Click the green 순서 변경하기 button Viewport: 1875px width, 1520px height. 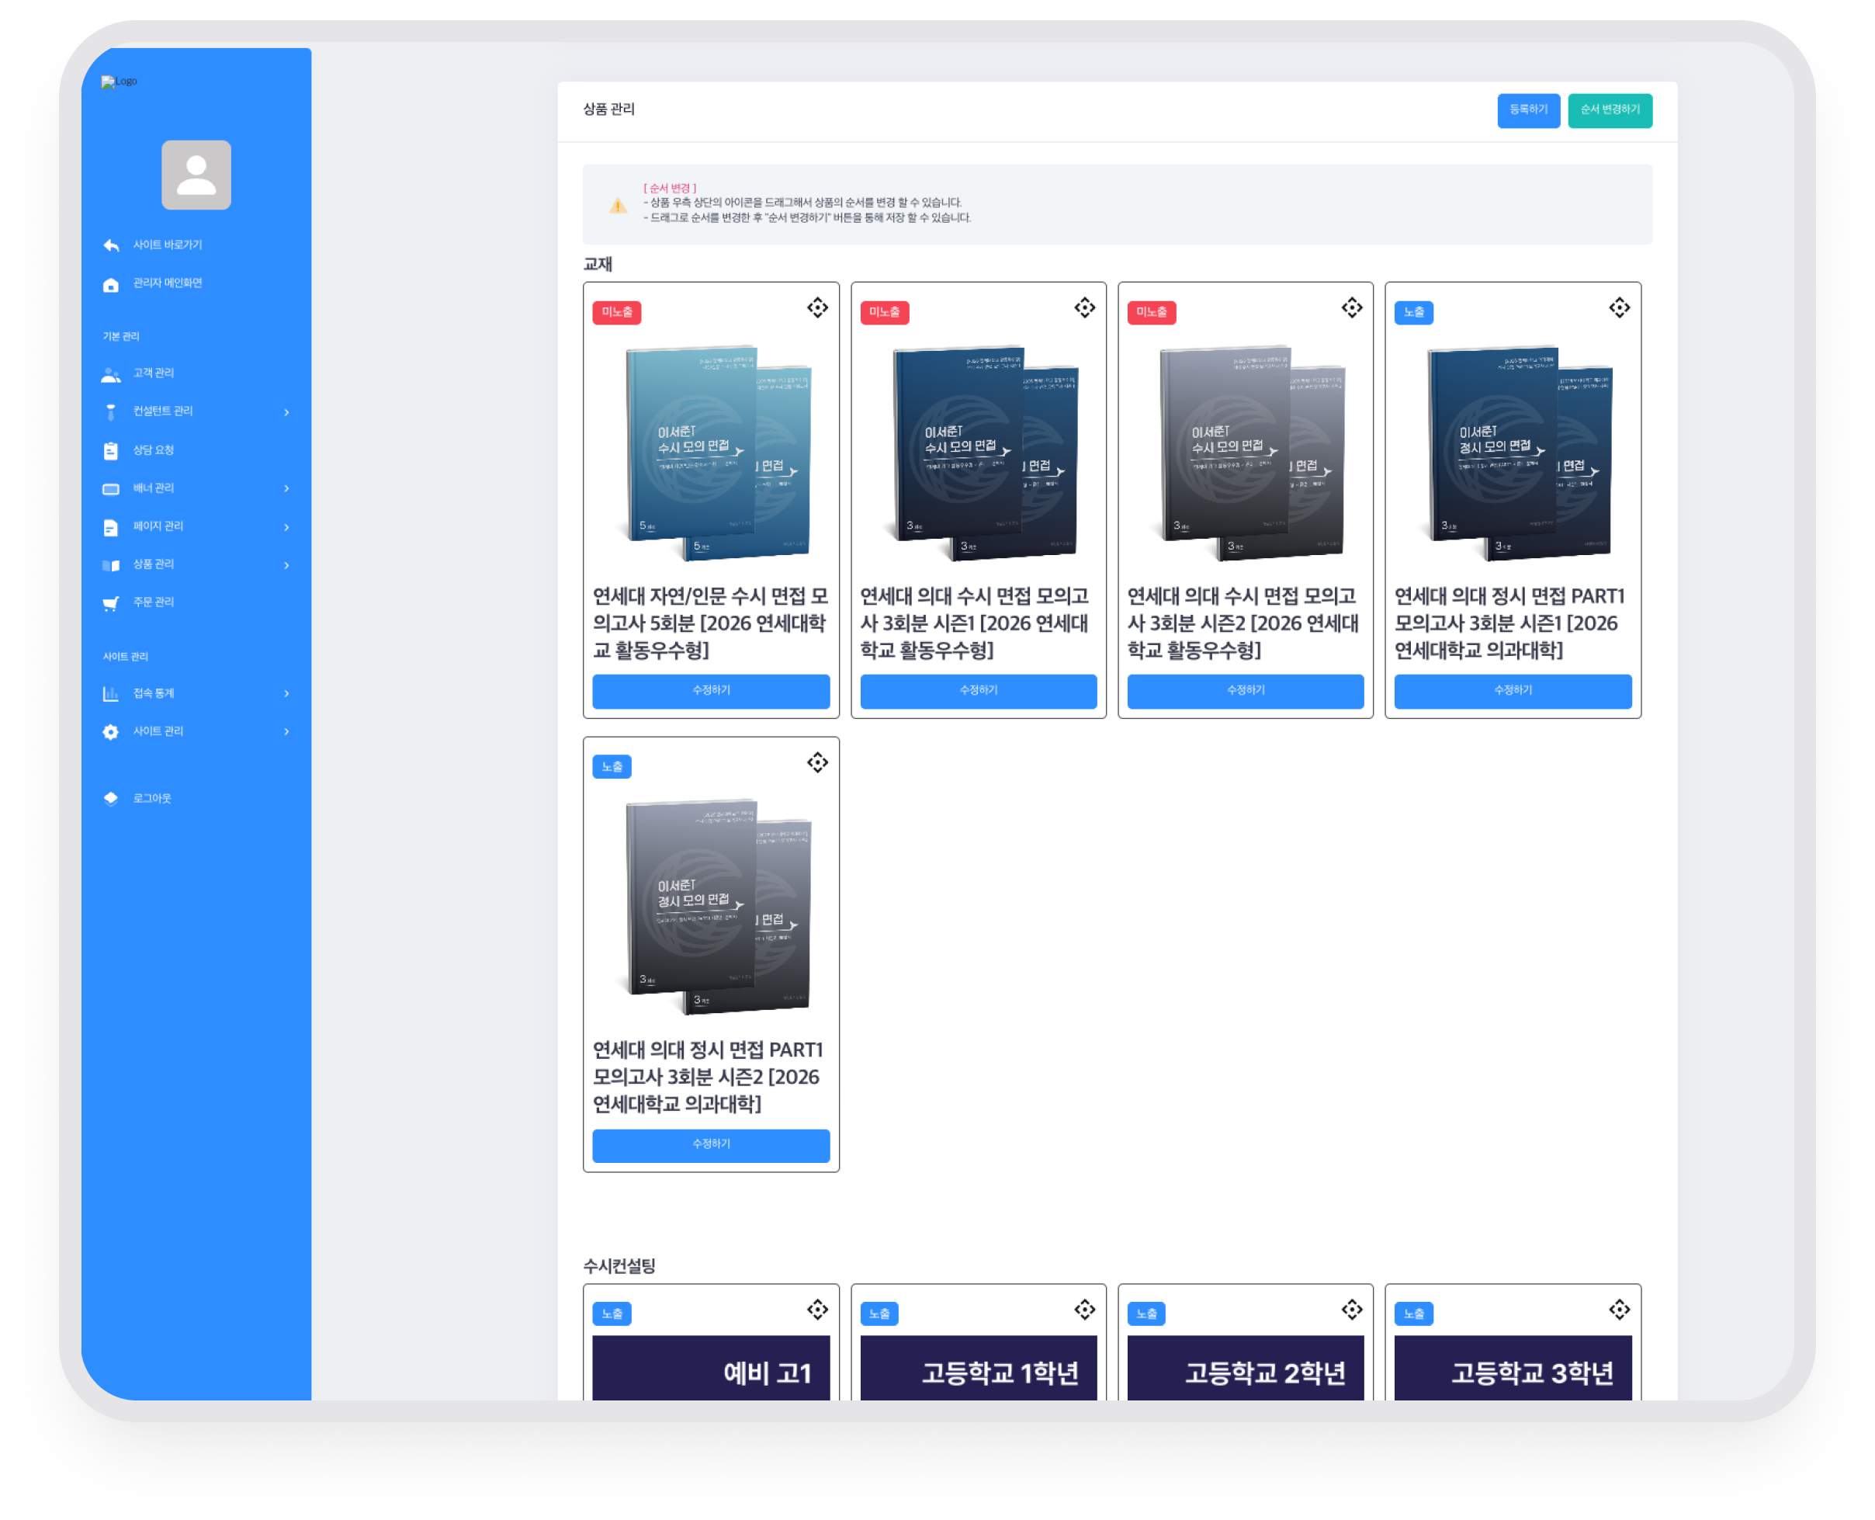click(1610, 110)
